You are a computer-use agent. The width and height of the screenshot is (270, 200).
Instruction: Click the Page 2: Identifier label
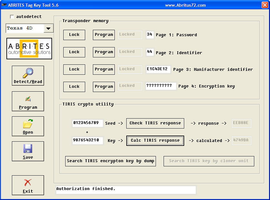pos(179,53)
